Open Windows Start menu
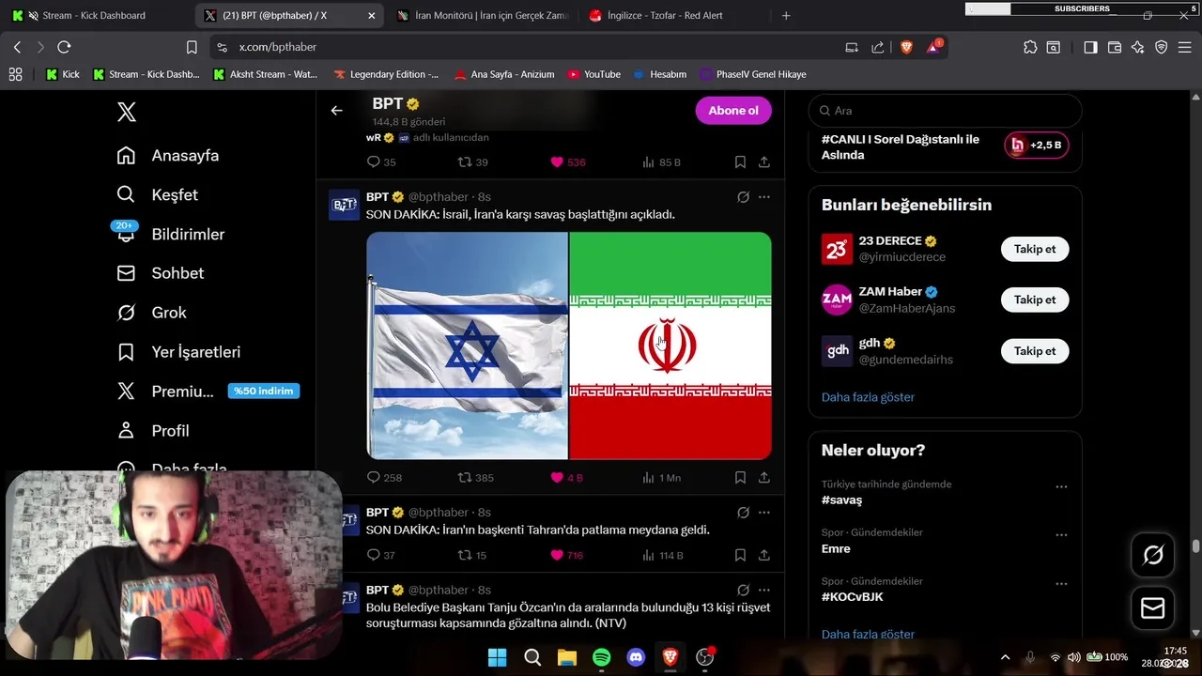This screenshot has height=676, width=1202. click(x=498, y=658)
